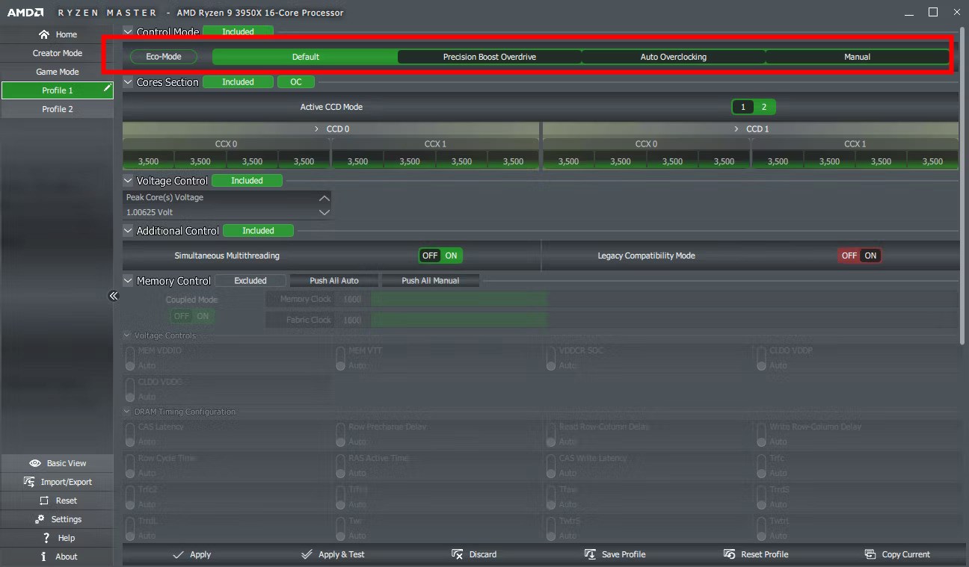Toggle the Additional Control Included button
Image resolution: width=969 pixels, height=567 pixels.
258,231
